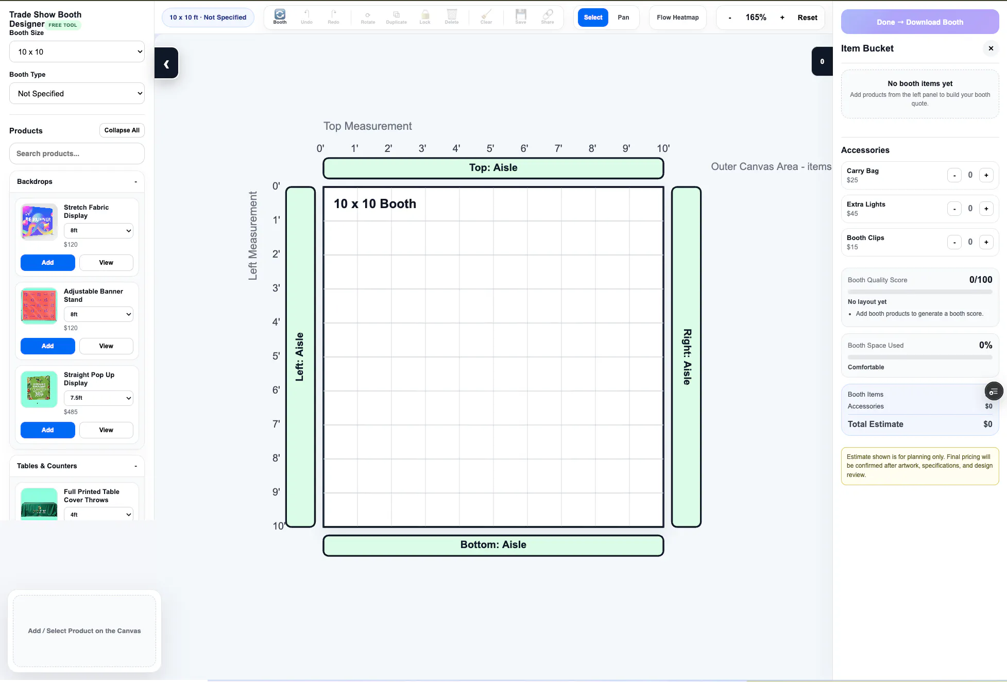Click Collapse All products button
The width and height of the screenshot is (1007, 682).
(x=122, y=130)
